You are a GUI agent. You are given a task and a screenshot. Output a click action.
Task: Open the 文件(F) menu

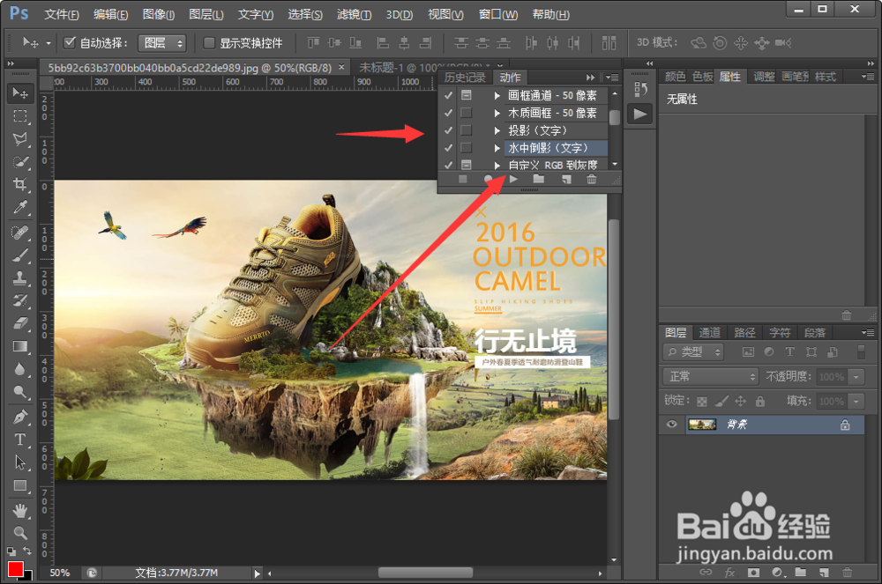[x=62, y=14]
